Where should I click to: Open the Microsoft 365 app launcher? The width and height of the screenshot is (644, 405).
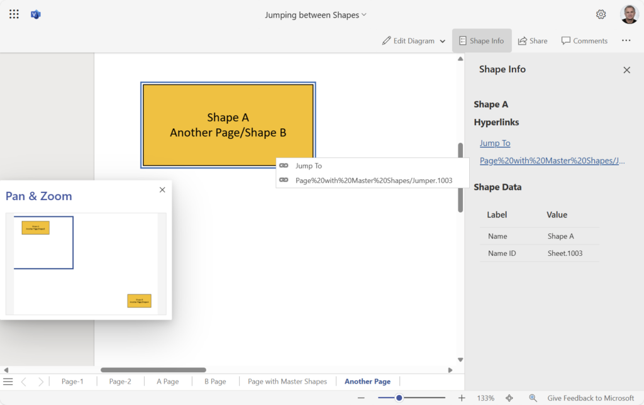coord(14,14)
